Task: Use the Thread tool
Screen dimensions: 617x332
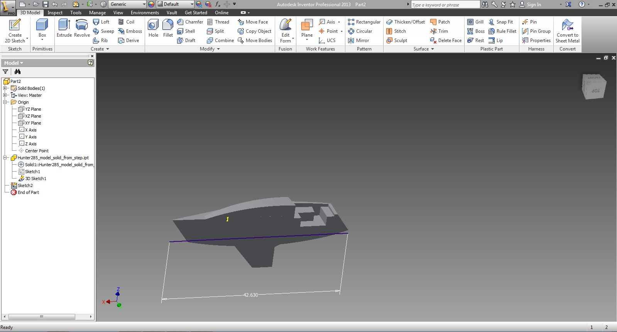Action: coord(218,22)
